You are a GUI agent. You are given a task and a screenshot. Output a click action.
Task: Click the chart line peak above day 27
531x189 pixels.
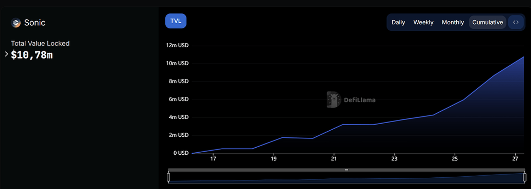(523, 57)
